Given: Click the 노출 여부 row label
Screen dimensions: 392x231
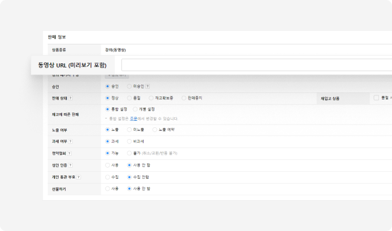Looking at the screenshot, I should point(59,130).
